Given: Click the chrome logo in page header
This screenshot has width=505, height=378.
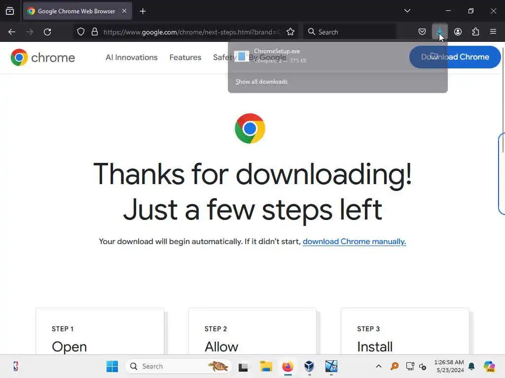Looking at the screenshot, I should click(x=43, y=58).
